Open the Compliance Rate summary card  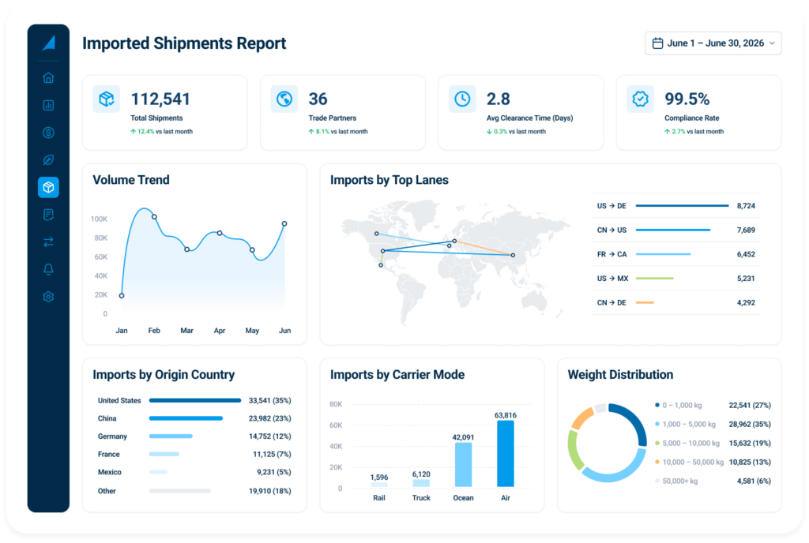pyautogui.click(x=698, y=113)
